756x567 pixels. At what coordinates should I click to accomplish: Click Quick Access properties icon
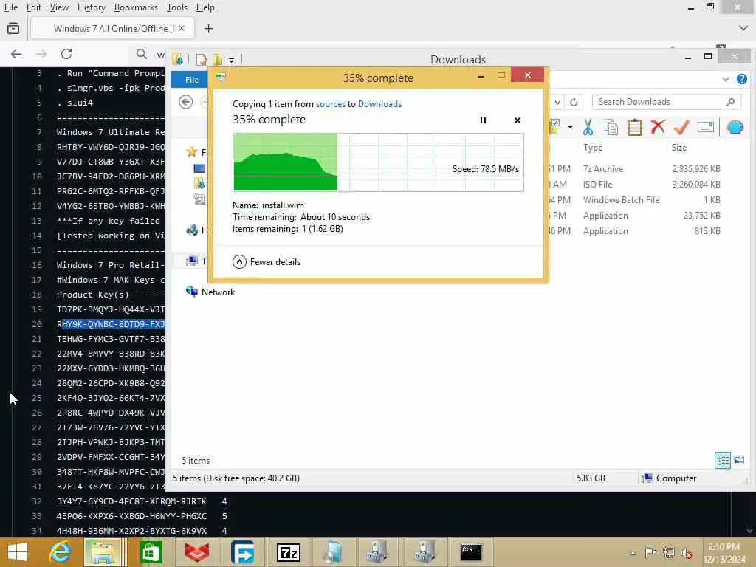pos(201,59)
